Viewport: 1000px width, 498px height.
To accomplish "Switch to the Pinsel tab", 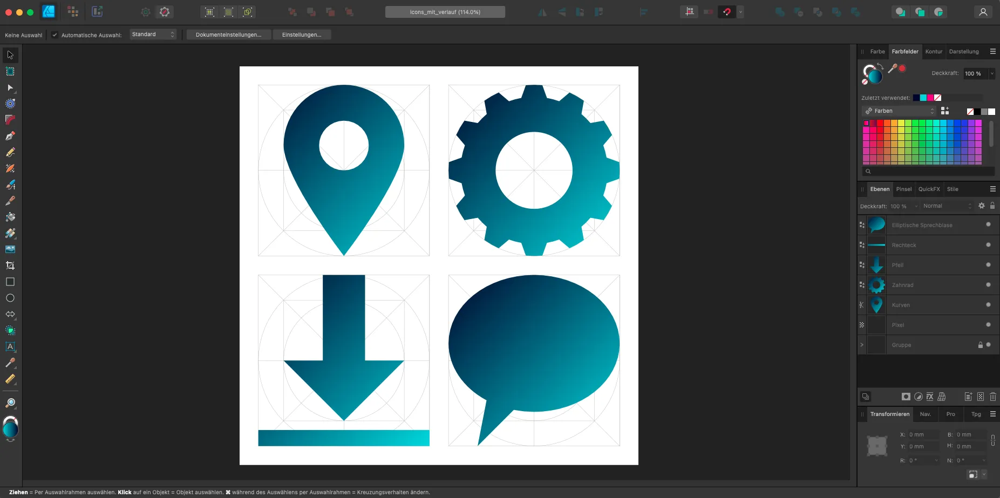I will 904,189.
